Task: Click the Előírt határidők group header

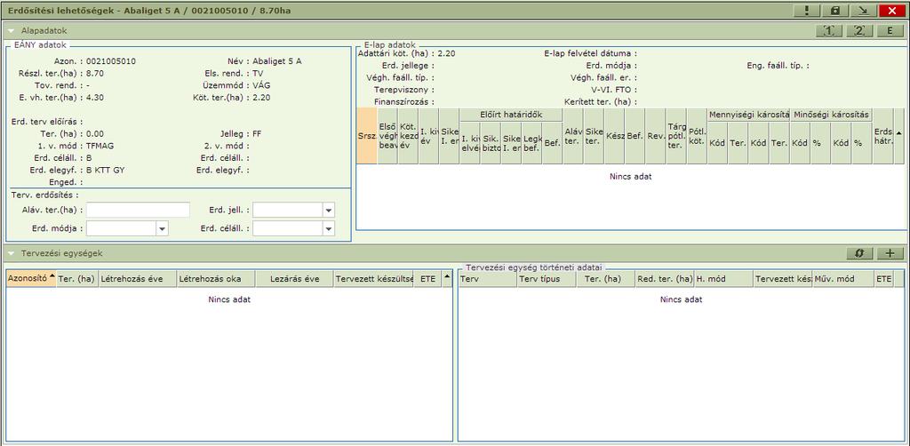Action: click(511, 115)
